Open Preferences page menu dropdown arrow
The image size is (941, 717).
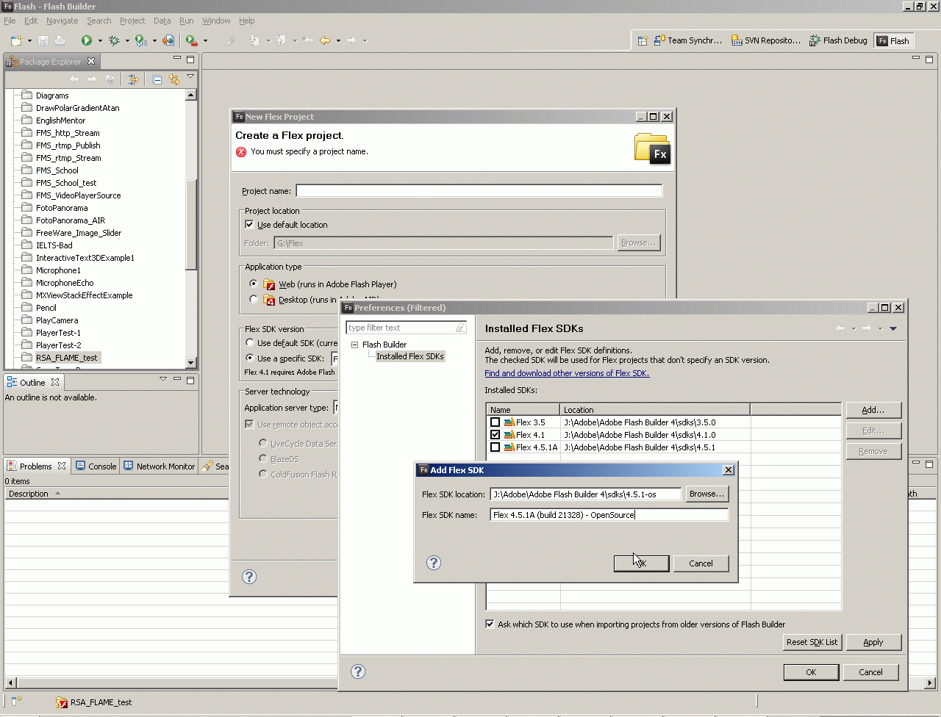(x=893, y=328)
